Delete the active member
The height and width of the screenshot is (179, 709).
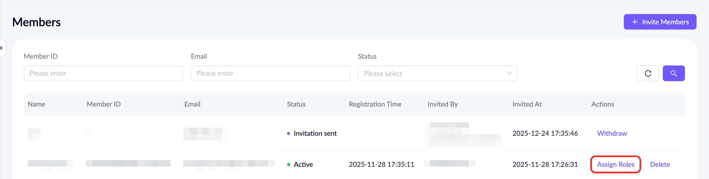point(660,164)
